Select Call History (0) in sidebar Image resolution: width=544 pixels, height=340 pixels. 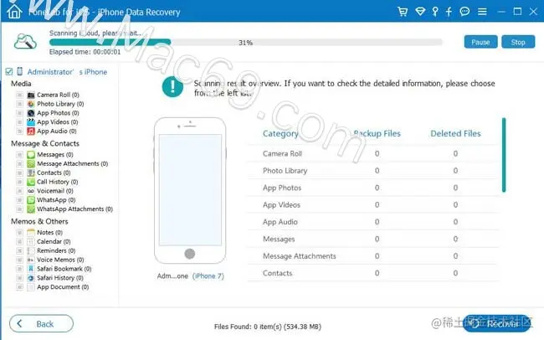click(x=58, y=182)
